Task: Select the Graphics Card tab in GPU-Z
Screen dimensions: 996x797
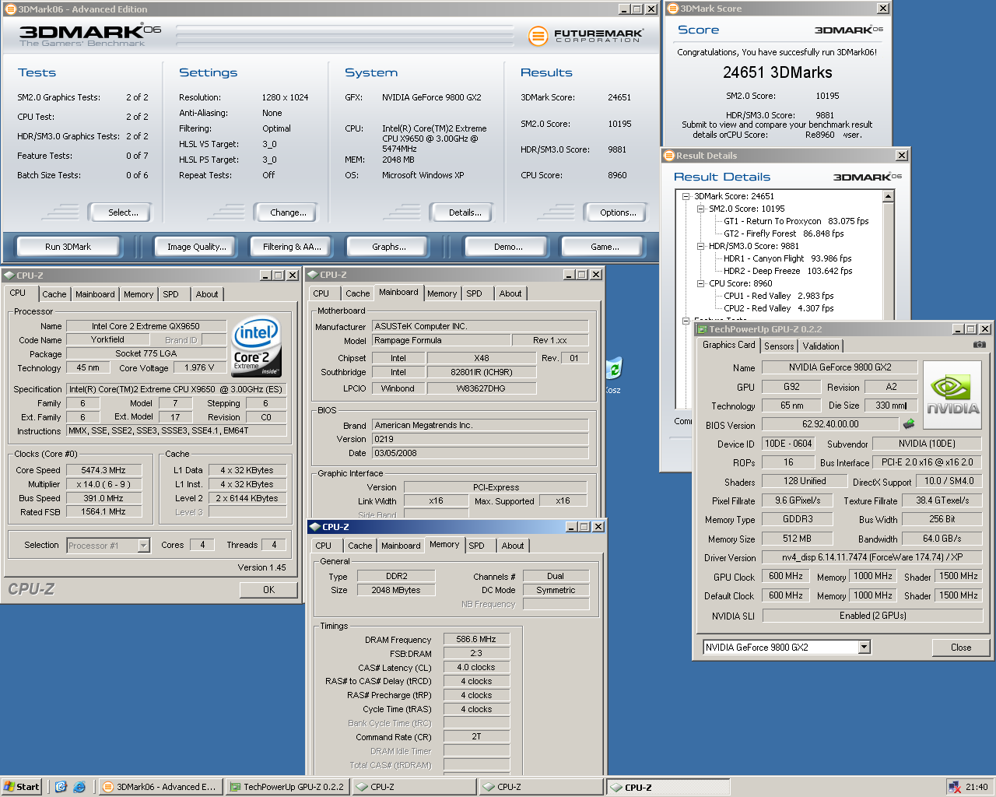Action: tap(728, 345)
